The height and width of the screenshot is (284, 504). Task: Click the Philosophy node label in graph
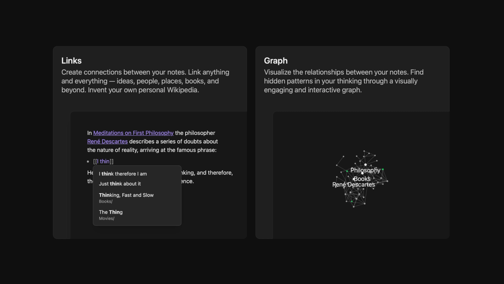pos(365,170)
